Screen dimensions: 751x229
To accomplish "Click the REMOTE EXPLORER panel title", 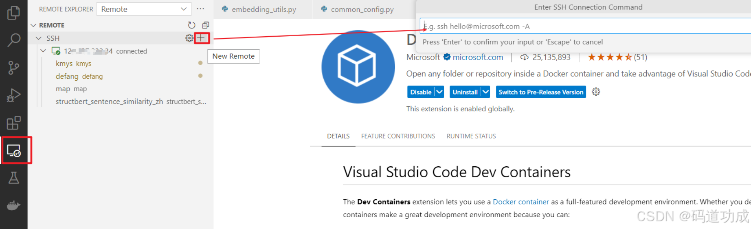I will pyautogui.click(x=66, y=9).
